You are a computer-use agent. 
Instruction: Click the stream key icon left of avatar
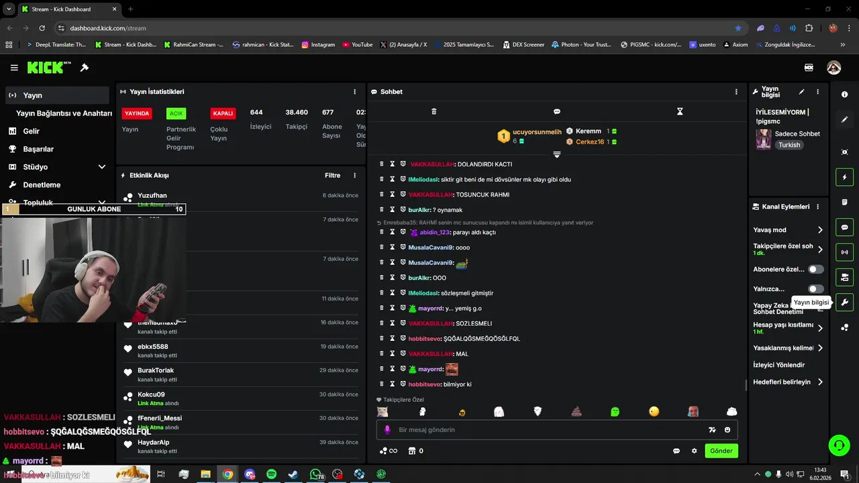pos(809,68)
